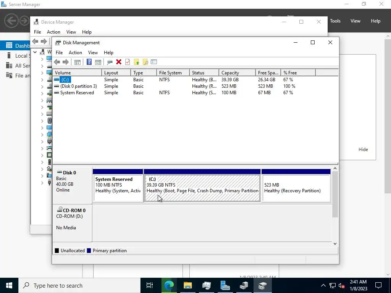Viewport: 391px width, 293px height.
Task: Click the blue Primary partition legend swatch
Action: click(x=89, y=251)
